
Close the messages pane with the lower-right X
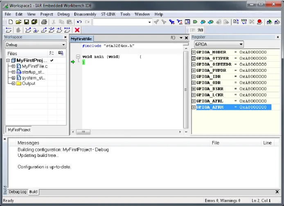[277, 192]
